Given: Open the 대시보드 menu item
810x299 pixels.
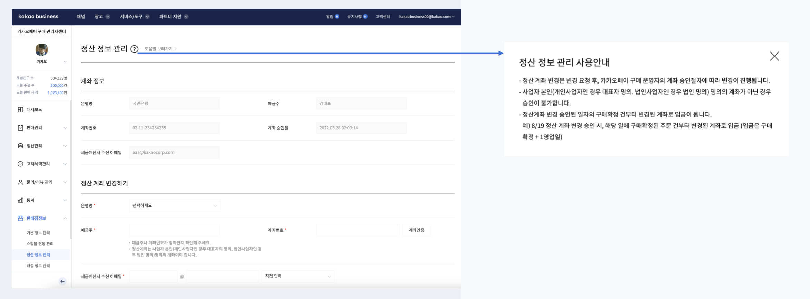Looking at the screenshot, I should pos(34,109).
